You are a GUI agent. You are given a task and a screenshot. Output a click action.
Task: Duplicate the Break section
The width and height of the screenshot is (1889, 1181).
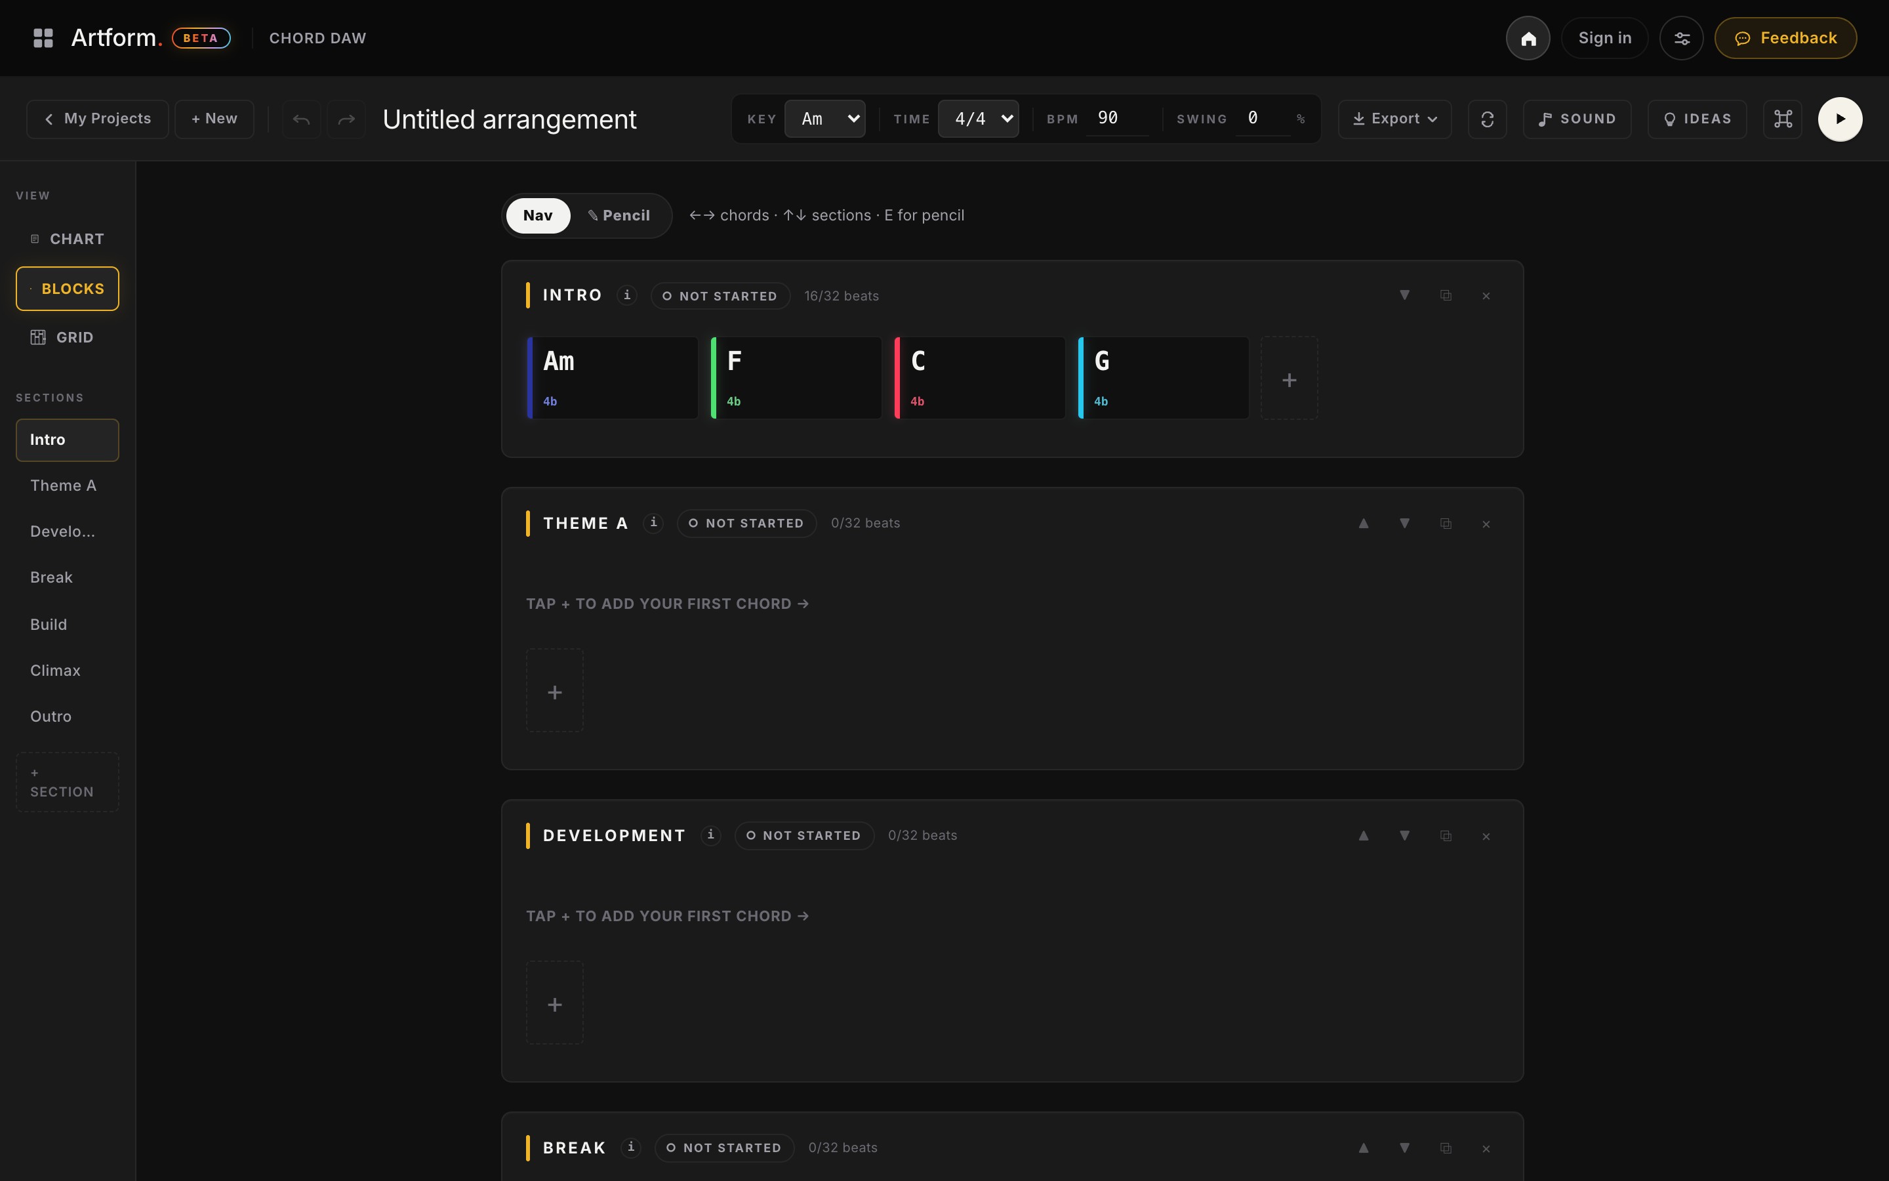[x=1446, y=1148]
